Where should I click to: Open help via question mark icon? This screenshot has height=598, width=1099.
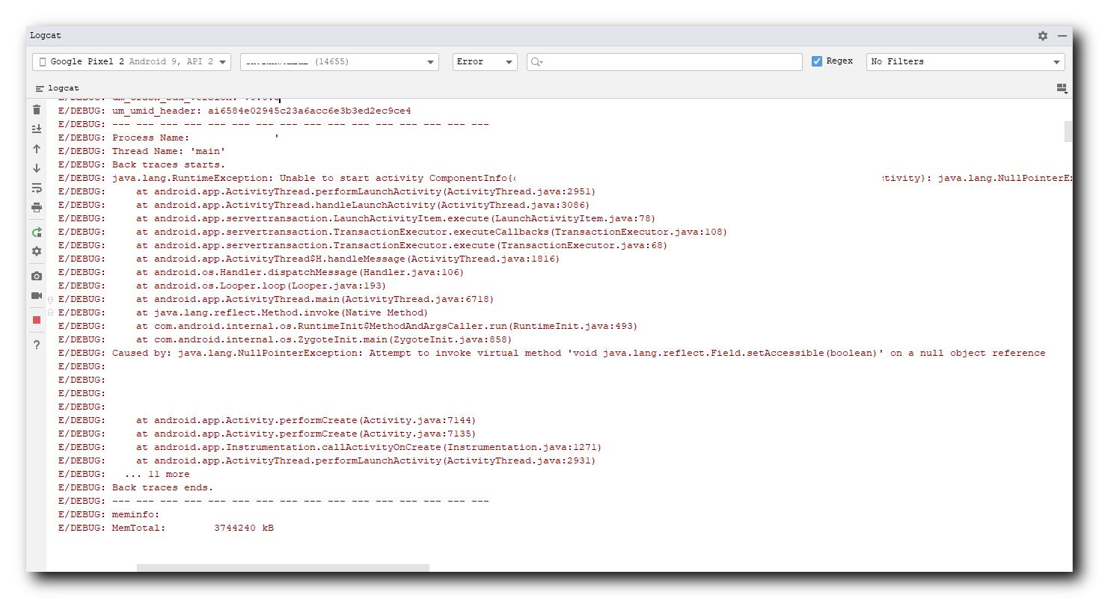pos(37,345)
